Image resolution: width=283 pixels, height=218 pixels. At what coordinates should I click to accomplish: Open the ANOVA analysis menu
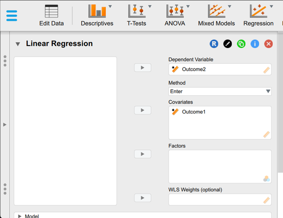[x=175, y=16]
